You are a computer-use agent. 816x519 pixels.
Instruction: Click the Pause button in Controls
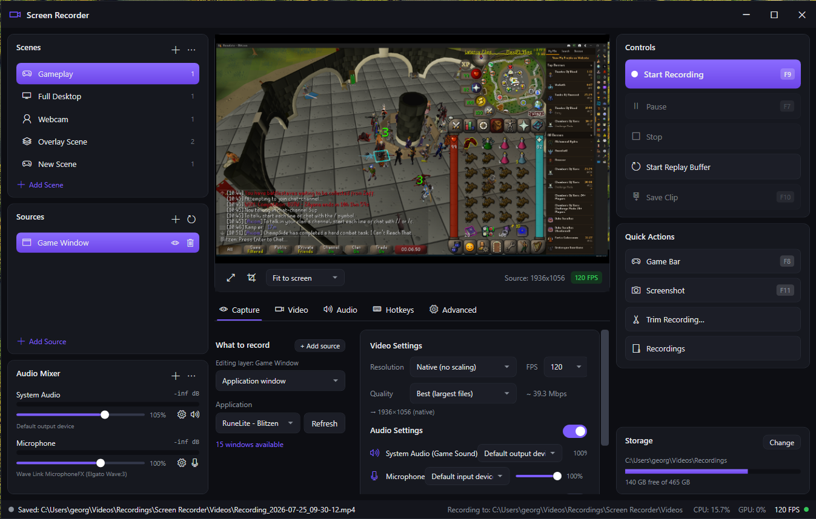(x=713, y=106)
